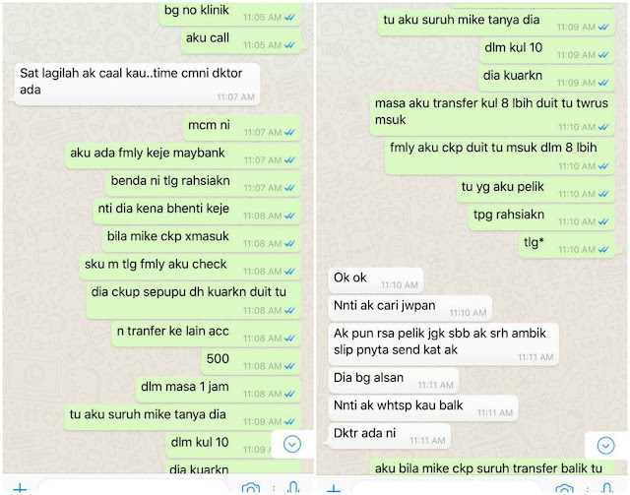The width and height of the screenshot is (630, 495).
Task: Select the 'Nnti ak cari jwpan' message
Action: [x=409, y=308]
